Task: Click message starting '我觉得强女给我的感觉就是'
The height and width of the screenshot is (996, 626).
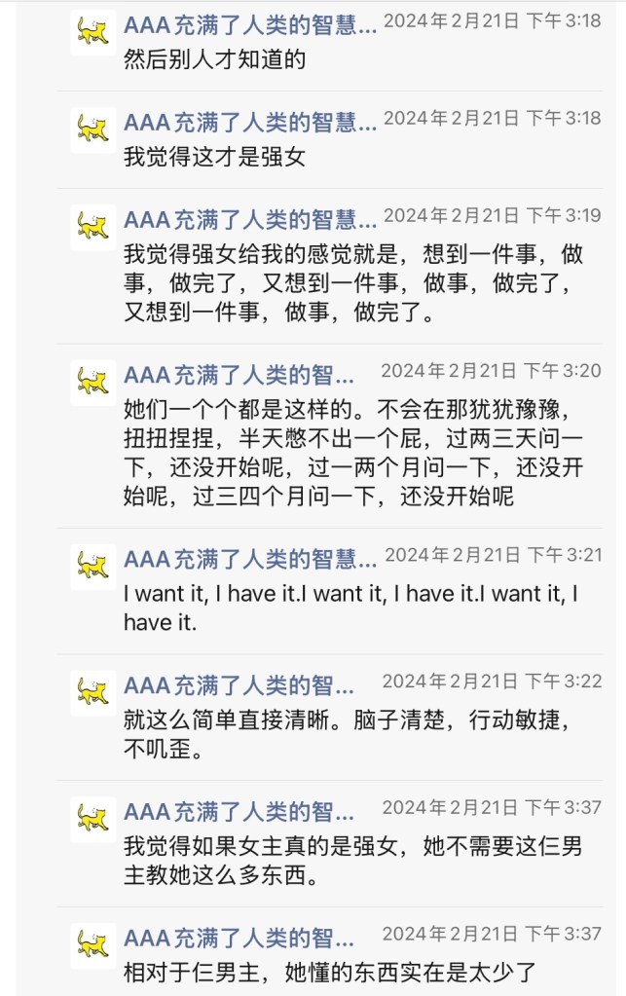Action: pyautogui.click(x=352, y=283)
